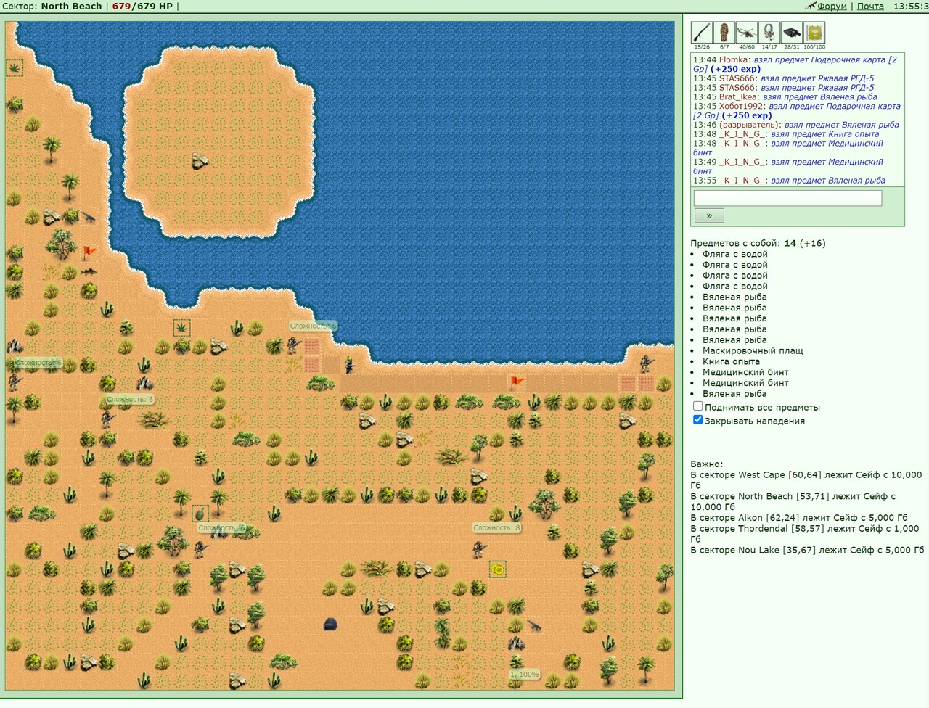This screenshot has height=708, width=929.
Task: Click the rock on the island
Action: coord(200,161)
